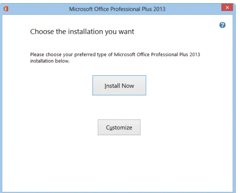
Task: Close the Office setup window
Action: coord(227,7)
